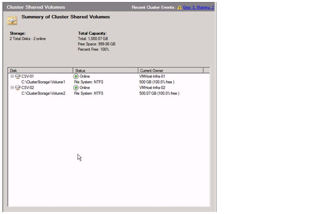This screenshot has height=214, width=309.
Task: Click the VMHost-Infra-02 owner cell
Action: point(152,88)
